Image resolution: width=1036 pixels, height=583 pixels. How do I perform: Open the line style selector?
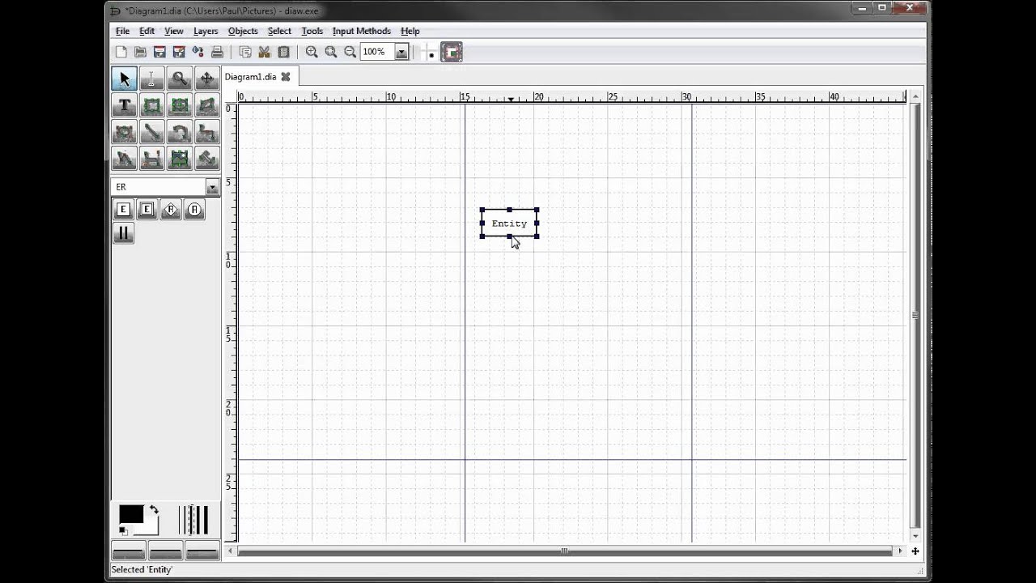coord(166,552)
